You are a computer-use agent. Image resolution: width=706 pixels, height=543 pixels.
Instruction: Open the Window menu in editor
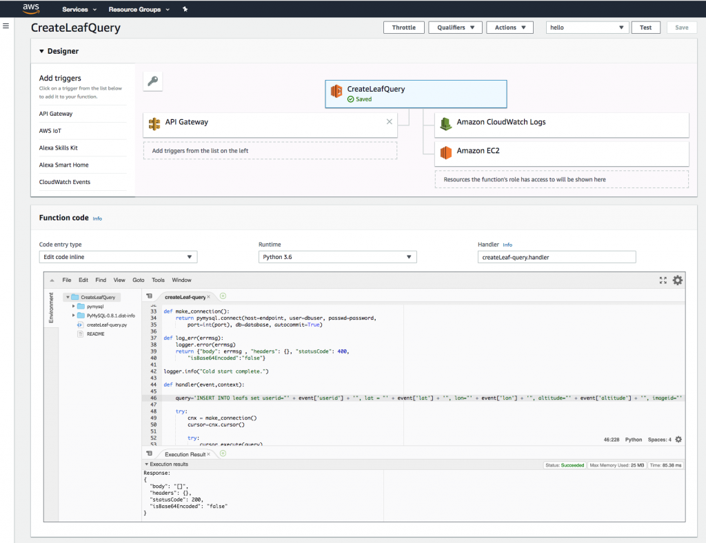[181, 280]
